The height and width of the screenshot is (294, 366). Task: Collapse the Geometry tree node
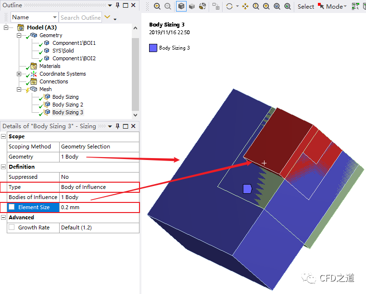tap(19, 35)
